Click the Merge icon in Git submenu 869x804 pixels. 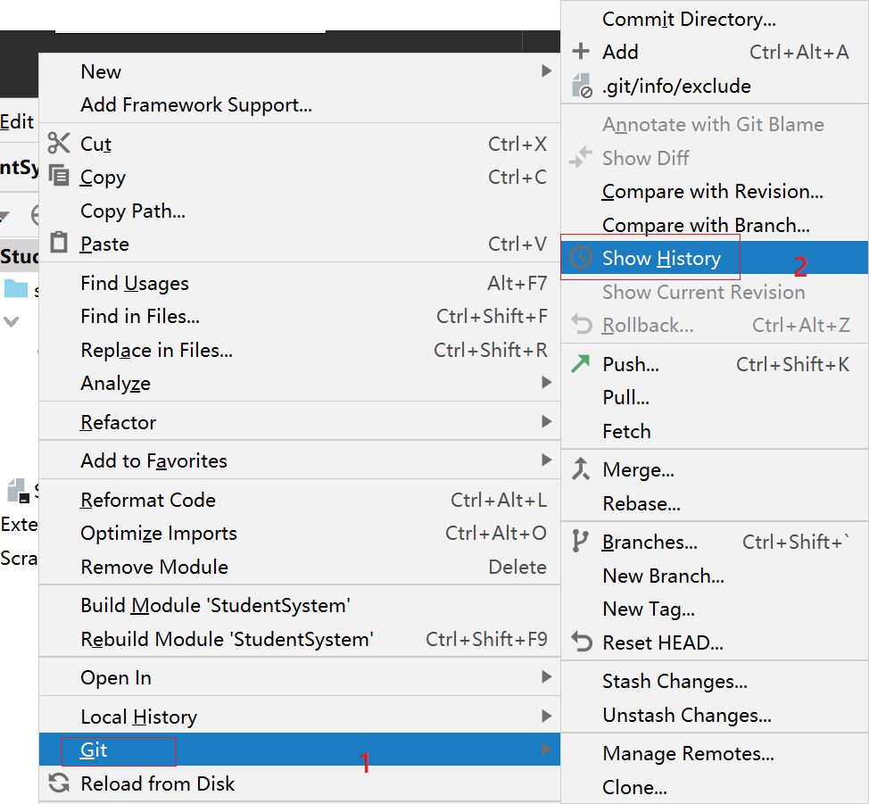[x=581, y=469]
